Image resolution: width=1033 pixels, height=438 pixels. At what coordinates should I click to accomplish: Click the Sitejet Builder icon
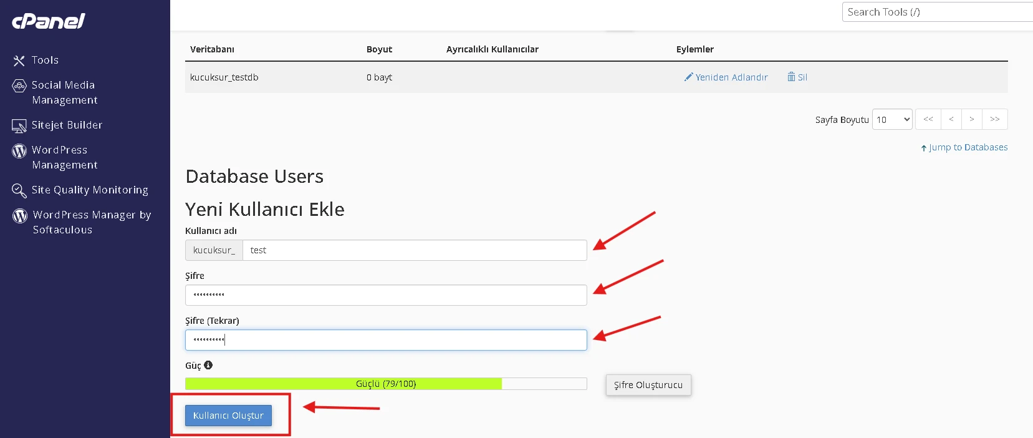click(x=19, y=126)
